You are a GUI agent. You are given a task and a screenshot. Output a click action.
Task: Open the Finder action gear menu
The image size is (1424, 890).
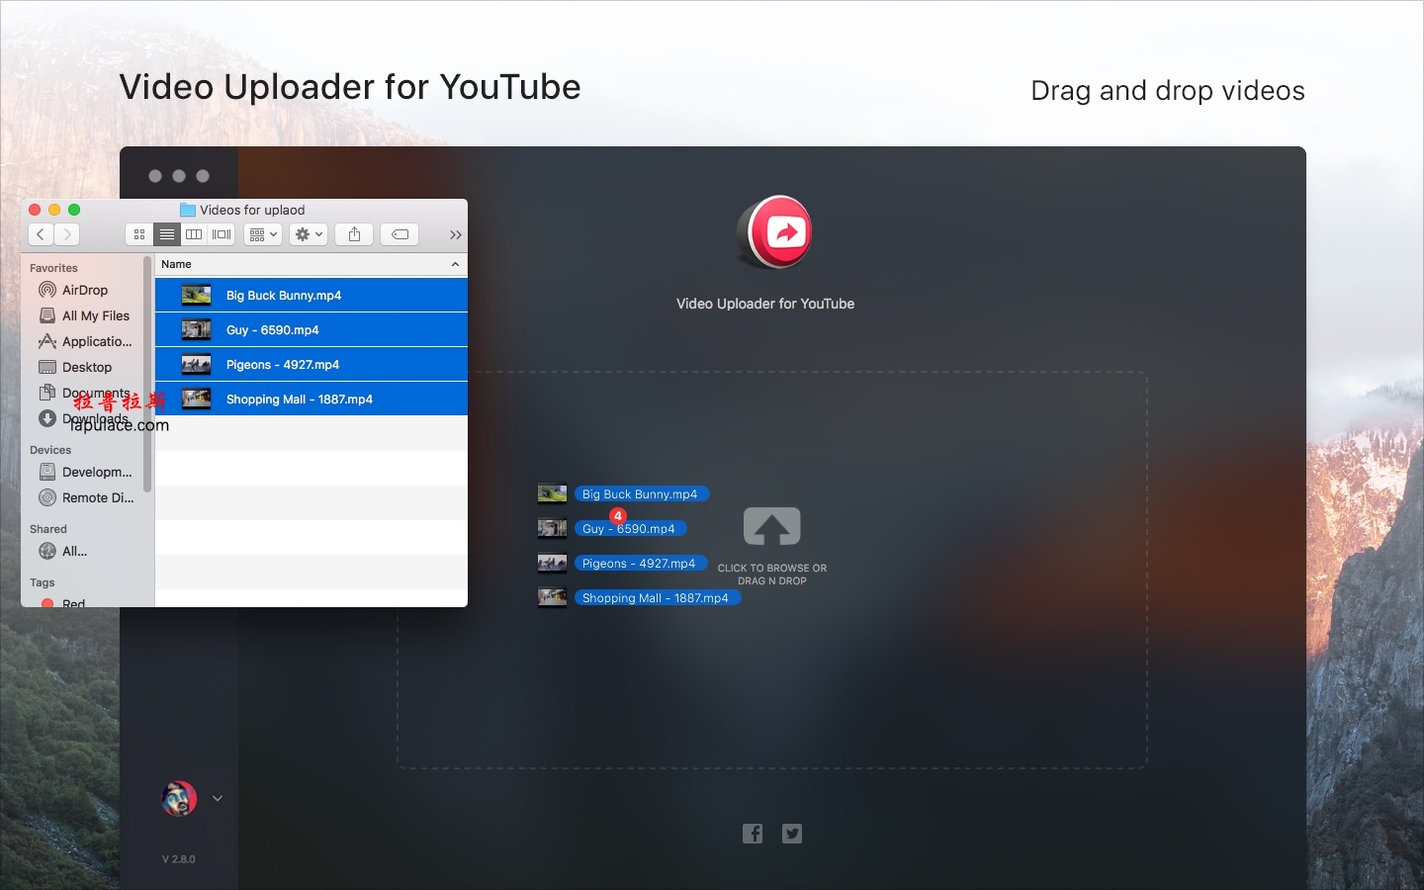tap(309, 234)
